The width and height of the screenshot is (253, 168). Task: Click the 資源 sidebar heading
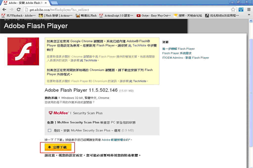click(165, 42)
